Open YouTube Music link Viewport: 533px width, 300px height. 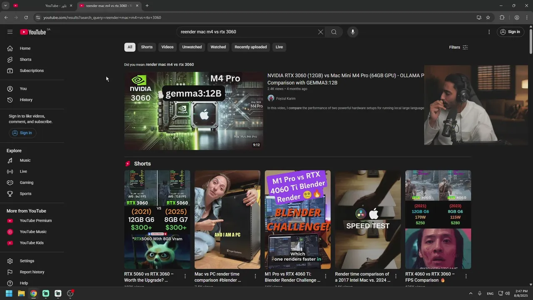coord(32,232)
